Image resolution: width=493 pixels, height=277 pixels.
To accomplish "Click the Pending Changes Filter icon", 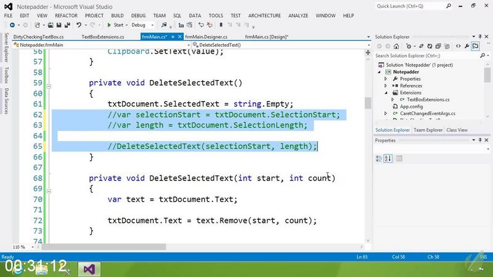I will pyautogui.click(x=409, y=46).
